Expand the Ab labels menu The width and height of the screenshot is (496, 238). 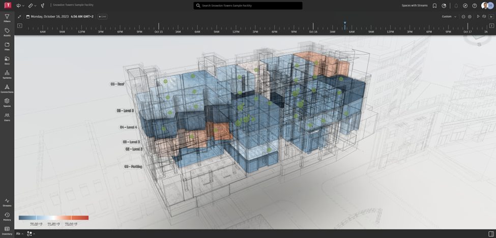click(x=20, y=233)
